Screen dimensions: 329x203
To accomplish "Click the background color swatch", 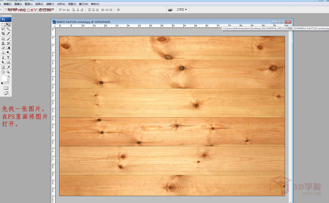I will point(8,81).
